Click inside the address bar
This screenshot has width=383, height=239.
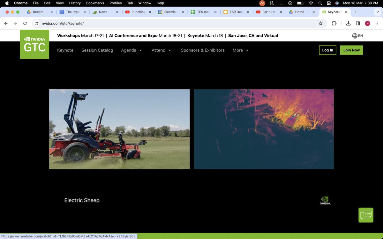pos(128,23)
